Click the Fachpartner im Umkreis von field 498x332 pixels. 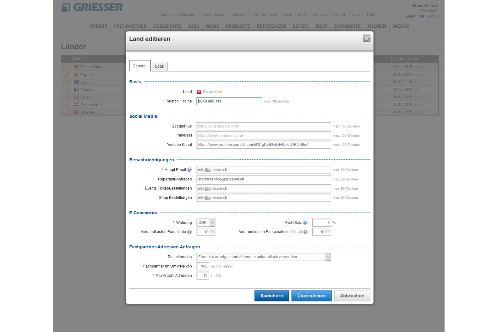point(203,266)
